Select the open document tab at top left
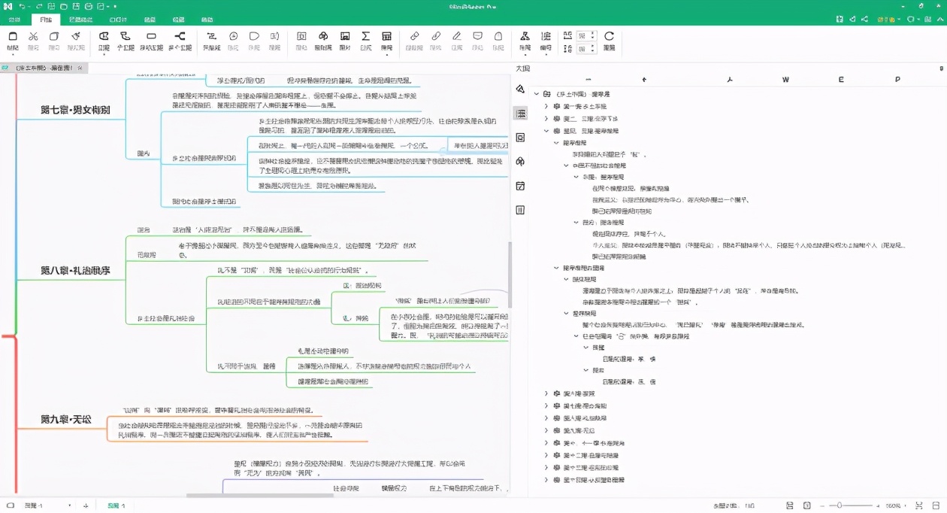947x513 pixels. click(x=41, y=68)
